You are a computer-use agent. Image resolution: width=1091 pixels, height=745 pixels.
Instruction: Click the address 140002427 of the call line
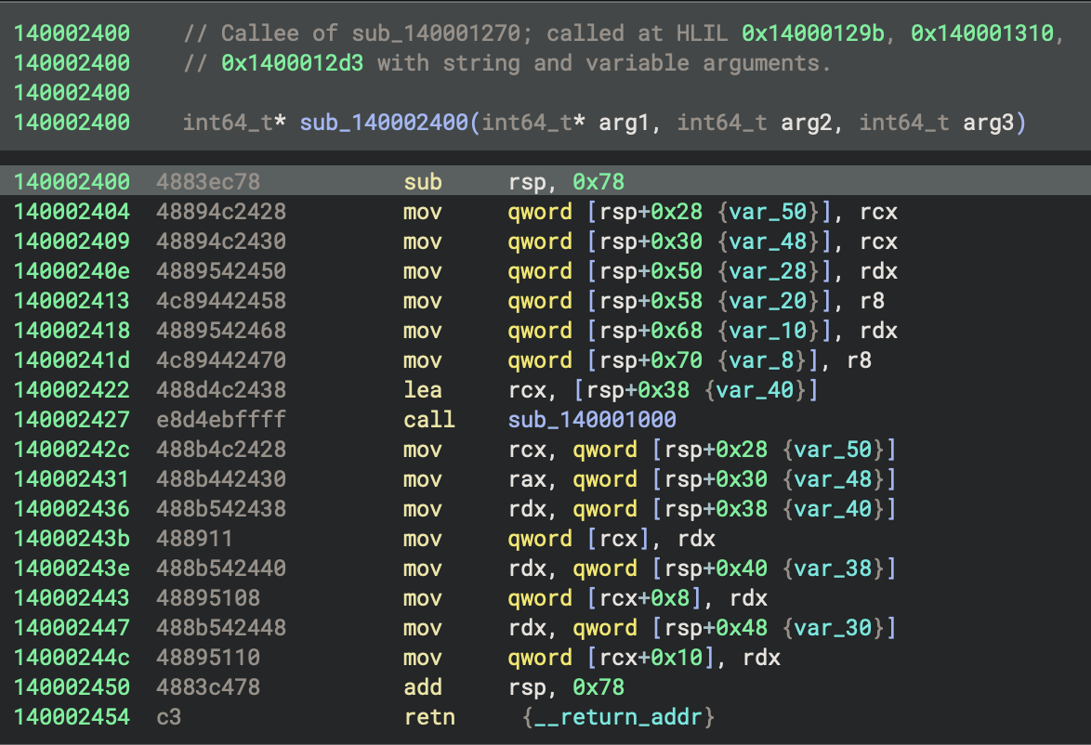(72, 420)
